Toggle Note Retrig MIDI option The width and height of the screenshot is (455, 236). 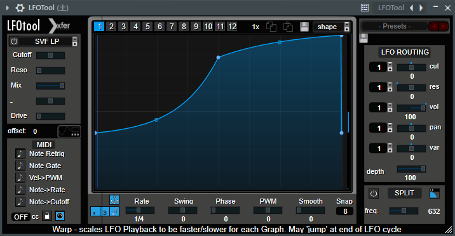click(20, 154)
